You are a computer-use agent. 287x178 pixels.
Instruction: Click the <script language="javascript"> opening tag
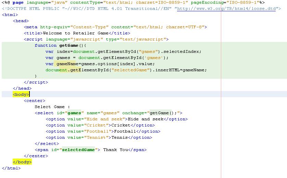pyautogui.click(x=96, y=39)
